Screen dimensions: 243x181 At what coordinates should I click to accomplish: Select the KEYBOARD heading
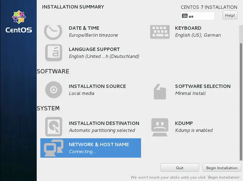(x=188, y=28)
